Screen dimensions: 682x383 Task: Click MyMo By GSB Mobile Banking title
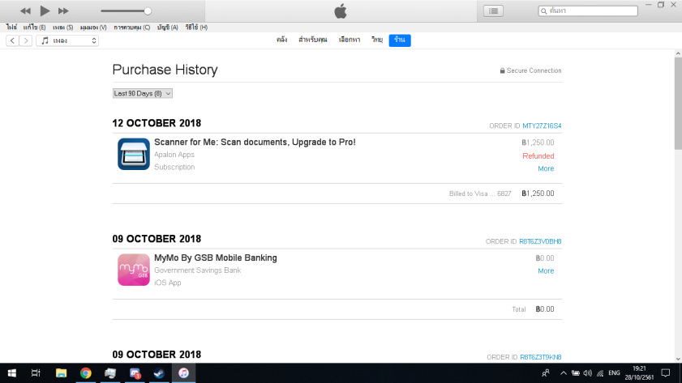[x=215, y=258]
